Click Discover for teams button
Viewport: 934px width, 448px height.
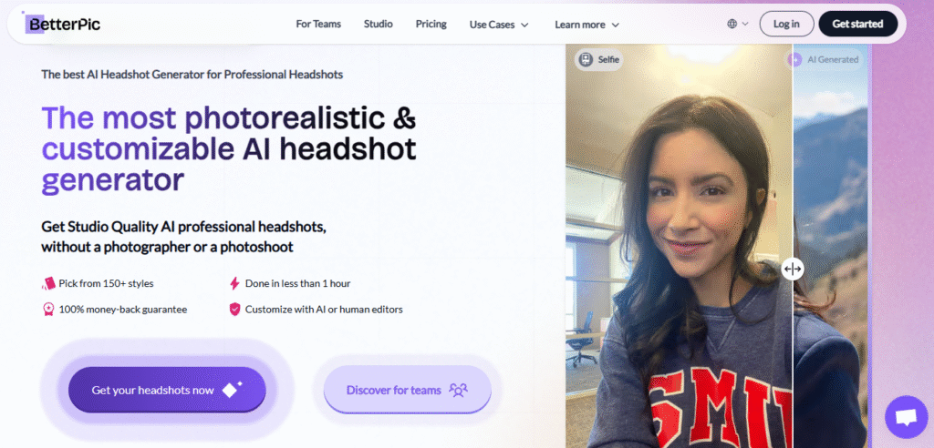pyautogui.click(x=407, y=390)
